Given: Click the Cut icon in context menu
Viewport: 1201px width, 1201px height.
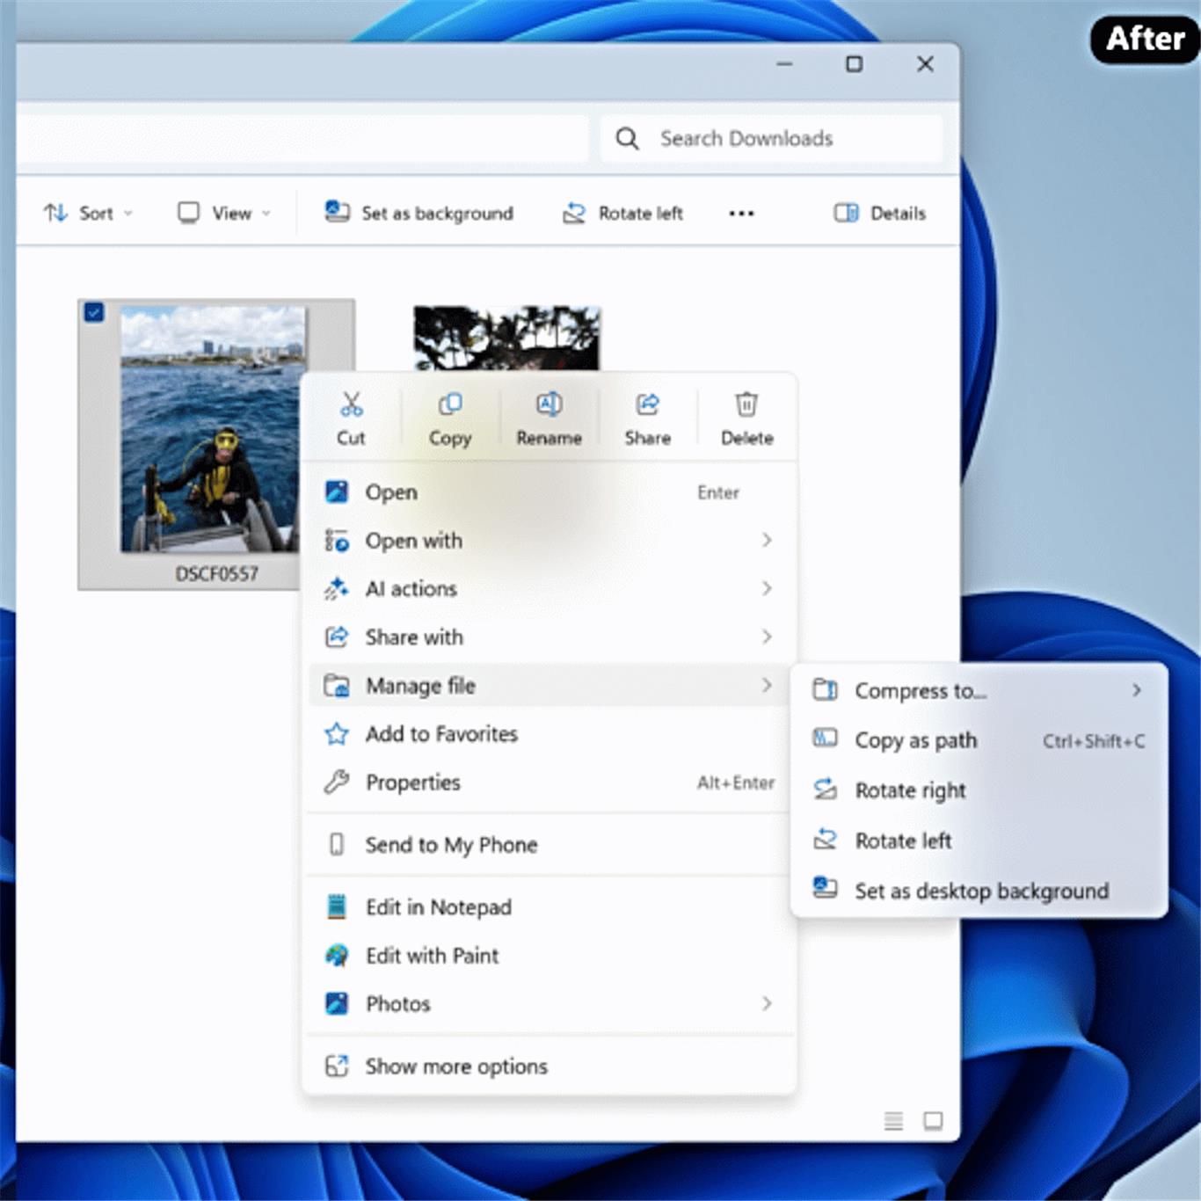Looking at the screenshot, I should pyautogui.click(x=351, y=405).
